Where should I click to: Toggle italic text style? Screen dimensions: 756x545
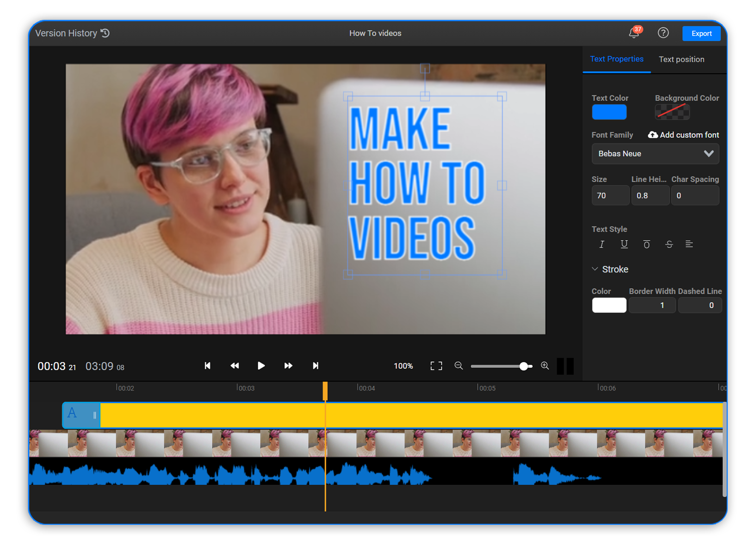pos(601,244)
